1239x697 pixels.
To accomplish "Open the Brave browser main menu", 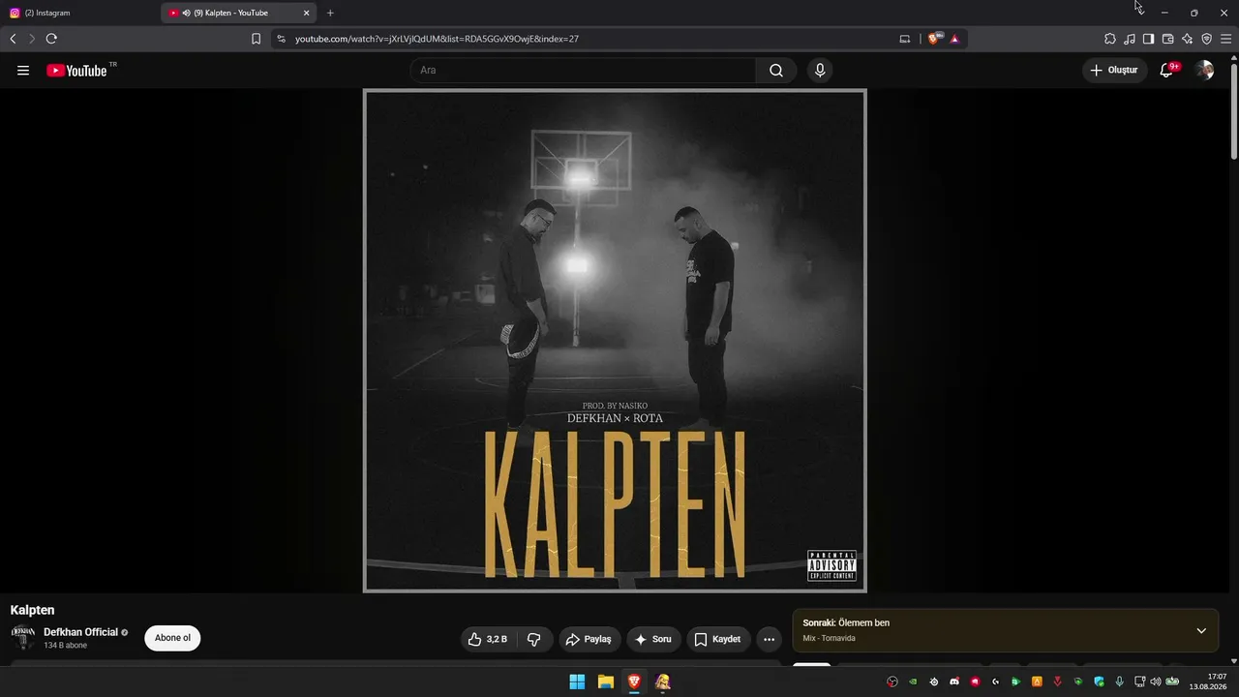I will point(1226,39).
